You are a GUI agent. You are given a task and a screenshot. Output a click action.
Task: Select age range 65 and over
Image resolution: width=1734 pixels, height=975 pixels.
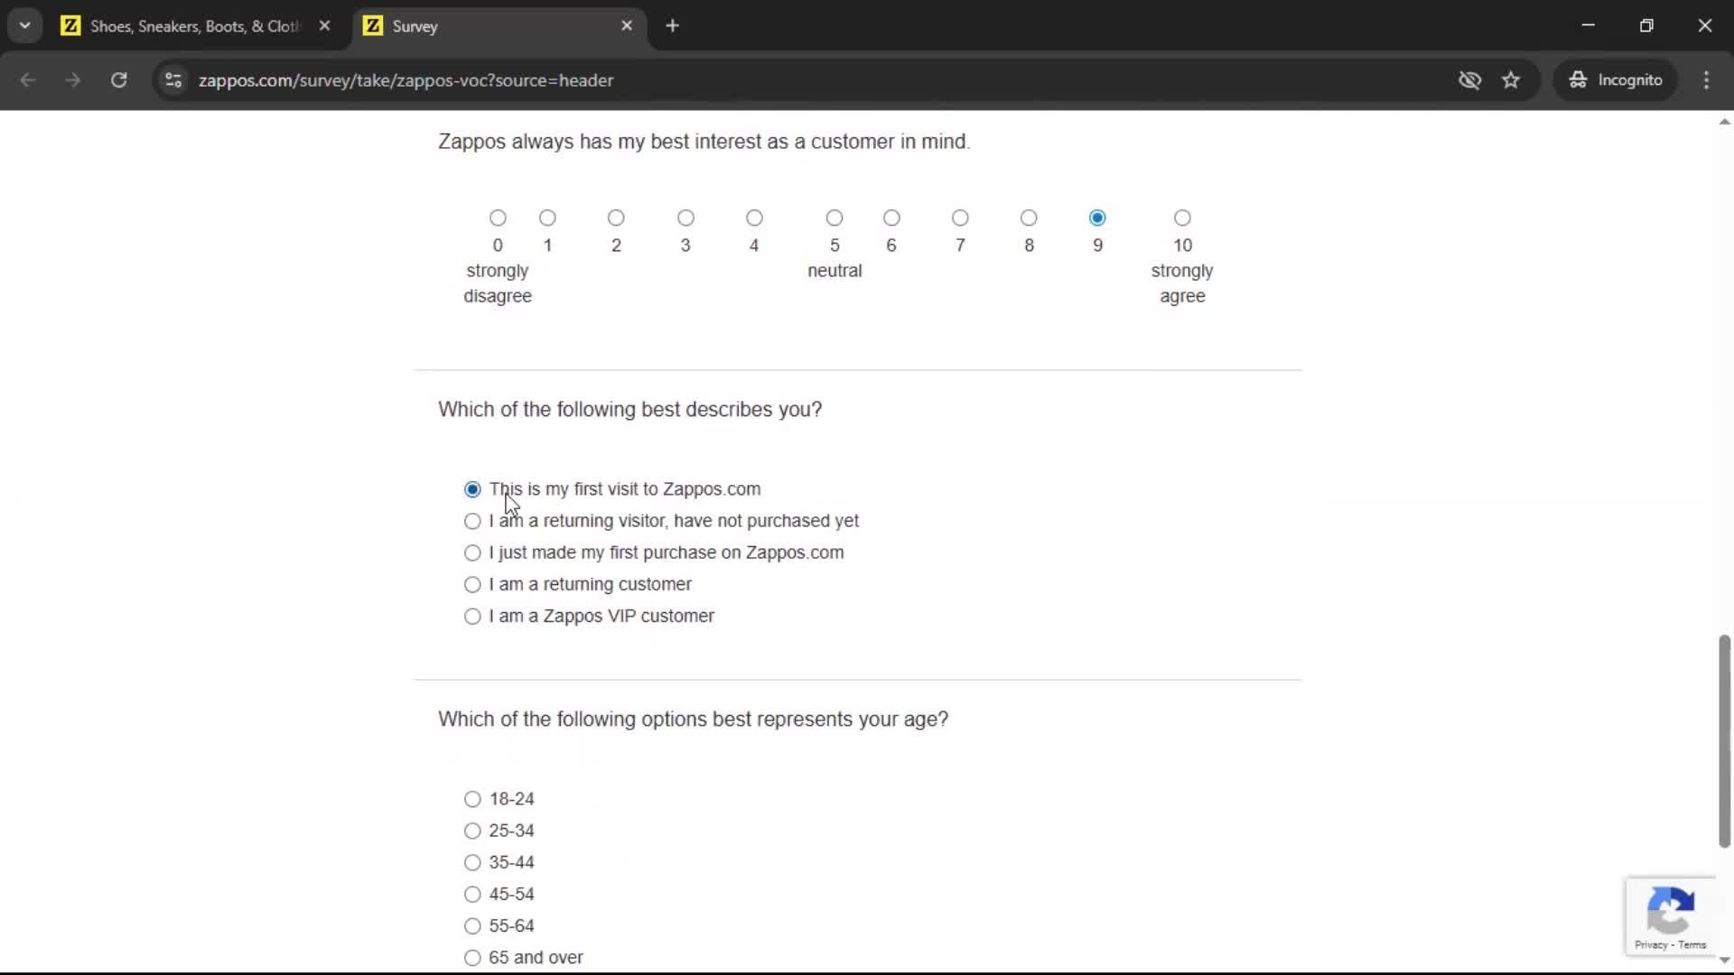tap(472, 958)
